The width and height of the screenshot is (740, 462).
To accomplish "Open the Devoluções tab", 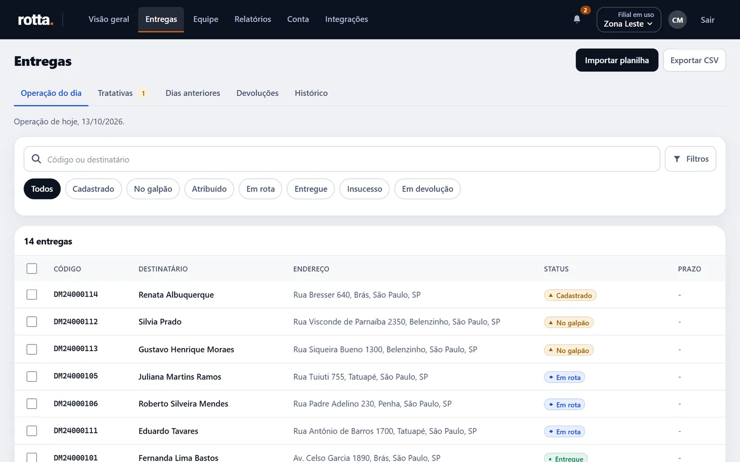I will (257, 93).
